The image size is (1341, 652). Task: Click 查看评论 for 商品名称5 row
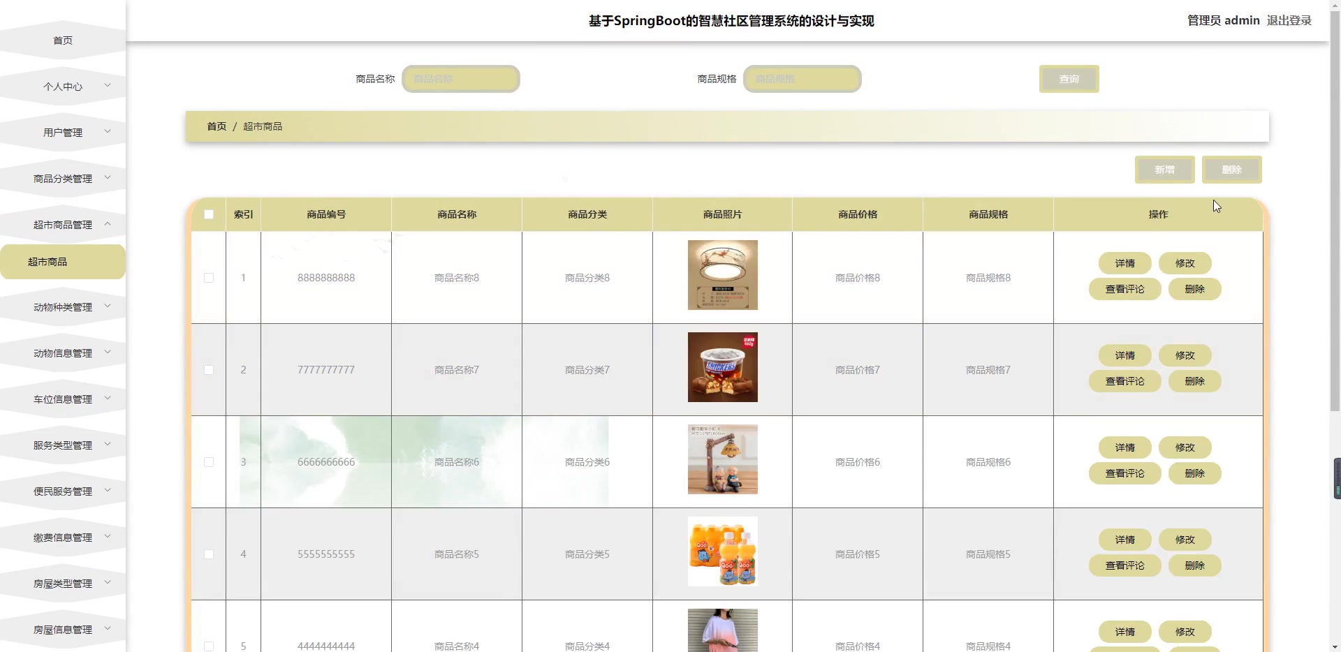(x=1125, y=565)
